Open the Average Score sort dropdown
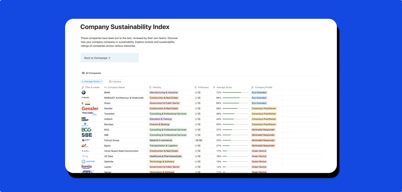Viewport: 402px width, 192px height. coord(92,82)
